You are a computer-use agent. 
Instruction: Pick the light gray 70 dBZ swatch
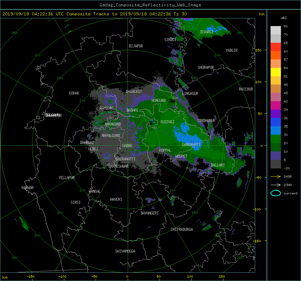pyautogui.click(x=276, y=30)
